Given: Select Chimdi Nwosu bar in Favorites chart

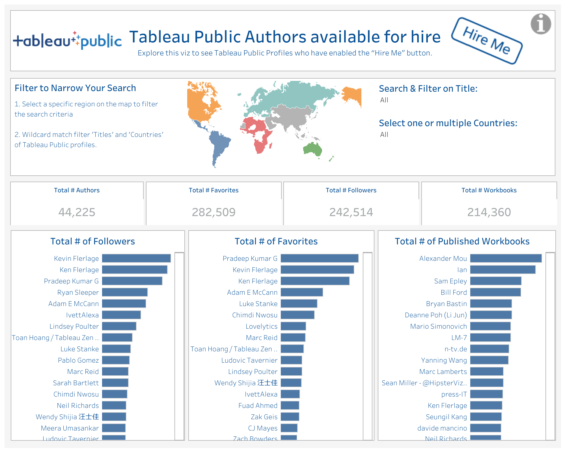Looking at the screenshot, I should click(297, 315).
